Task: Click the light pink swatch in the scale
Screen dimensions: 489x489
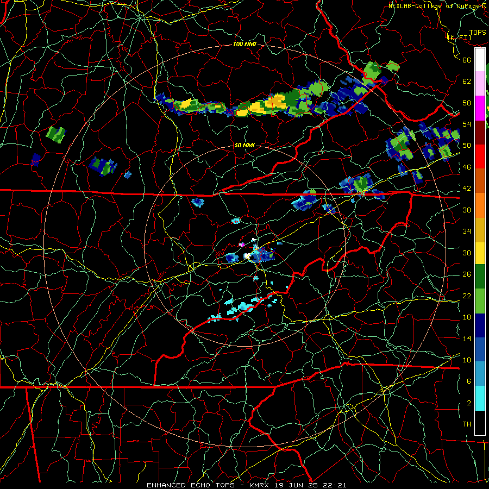Action: 480,84
